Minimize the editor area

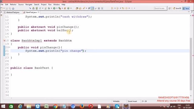pyautogui.click(x=189, y=12)
